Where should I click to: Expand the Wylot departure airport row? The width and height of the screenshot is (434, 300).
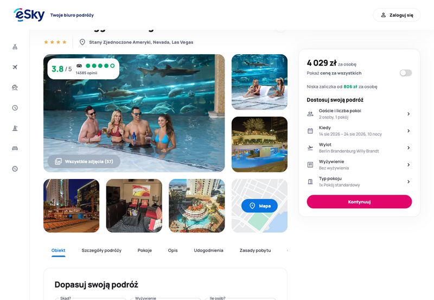(359, 148)
